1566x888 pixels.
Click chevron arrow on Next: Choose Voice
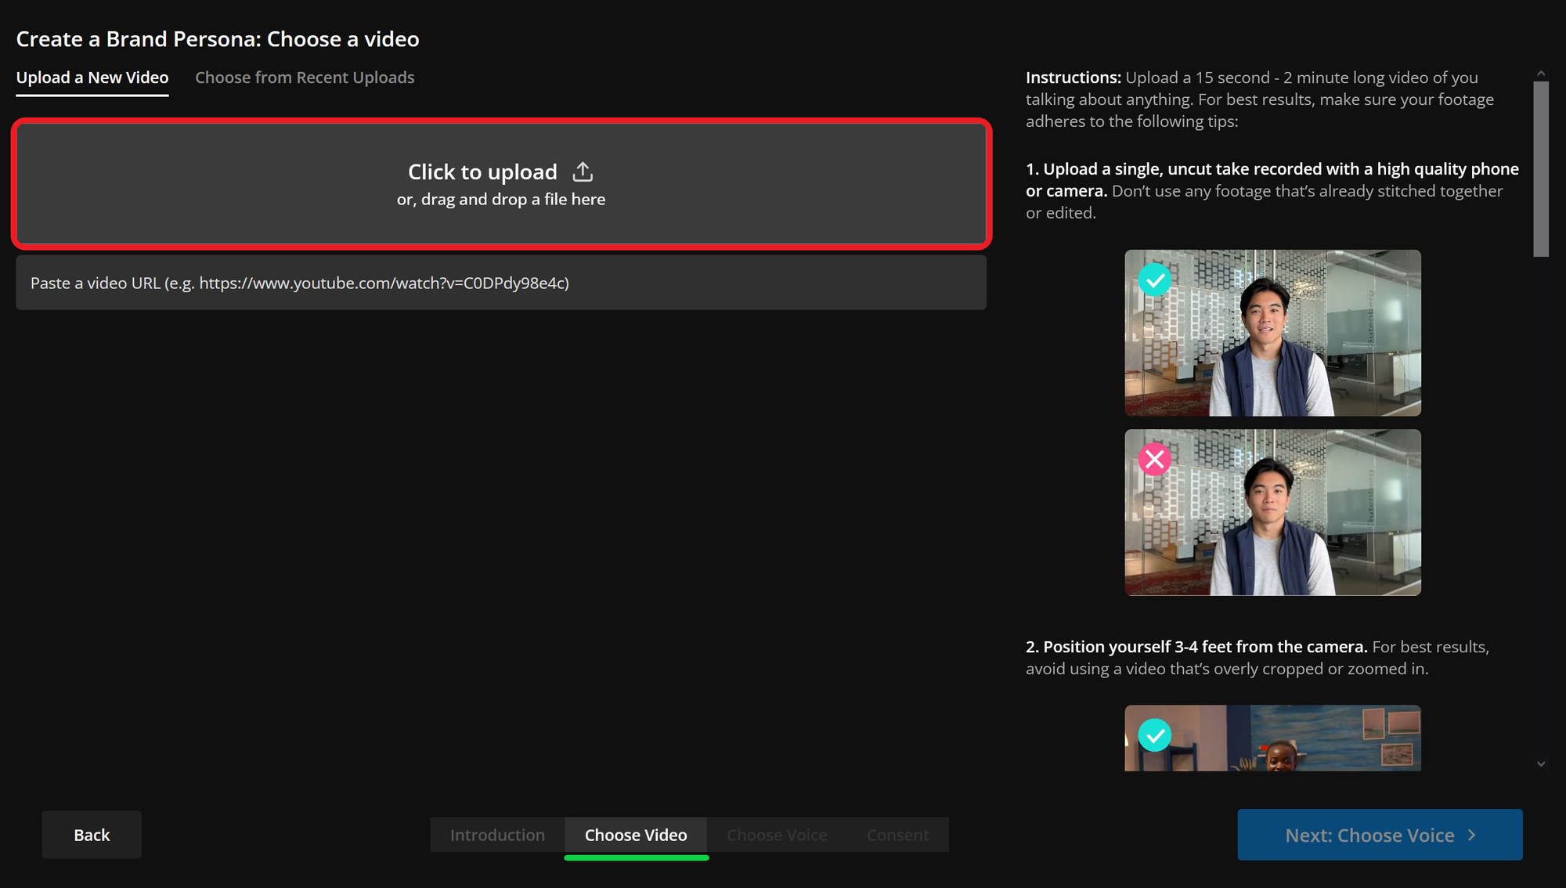[x=1472, y=835]
